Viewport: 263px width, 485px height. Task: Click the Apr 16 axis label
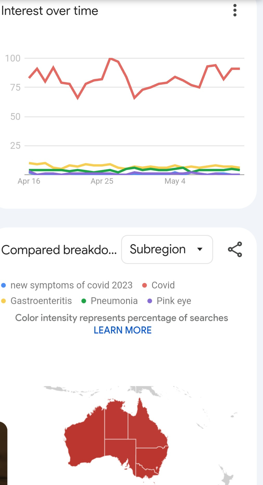(x=29, y=181)
